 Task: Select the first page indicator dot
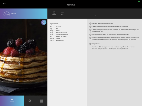(94, 16)
